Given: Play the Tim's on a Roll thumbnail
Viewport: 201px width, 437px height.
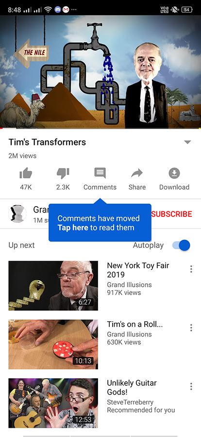Looking at the screenshot, I should pyautogui.click(x=53, y=345).
